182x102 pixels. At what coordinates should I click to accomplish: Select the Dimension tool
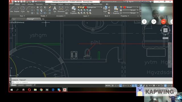61,9
